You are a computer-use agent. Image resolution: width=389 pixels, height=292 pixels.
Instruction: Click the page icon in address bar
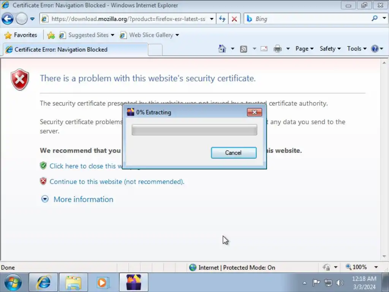coord(45,19)
